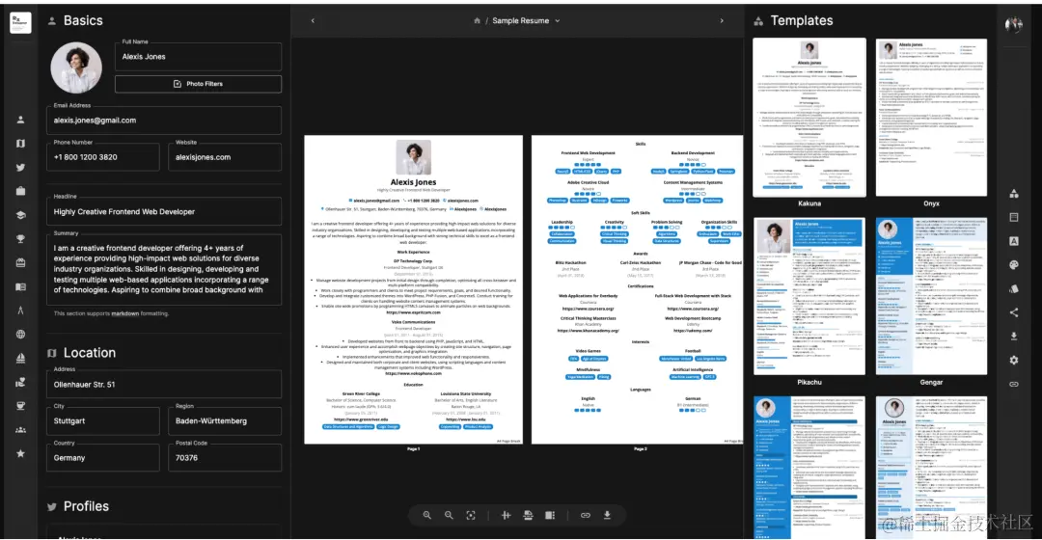Copy resume link from bottom toolbar
The width and height of the screenshot is (1042, 540).
coord(585,516)
